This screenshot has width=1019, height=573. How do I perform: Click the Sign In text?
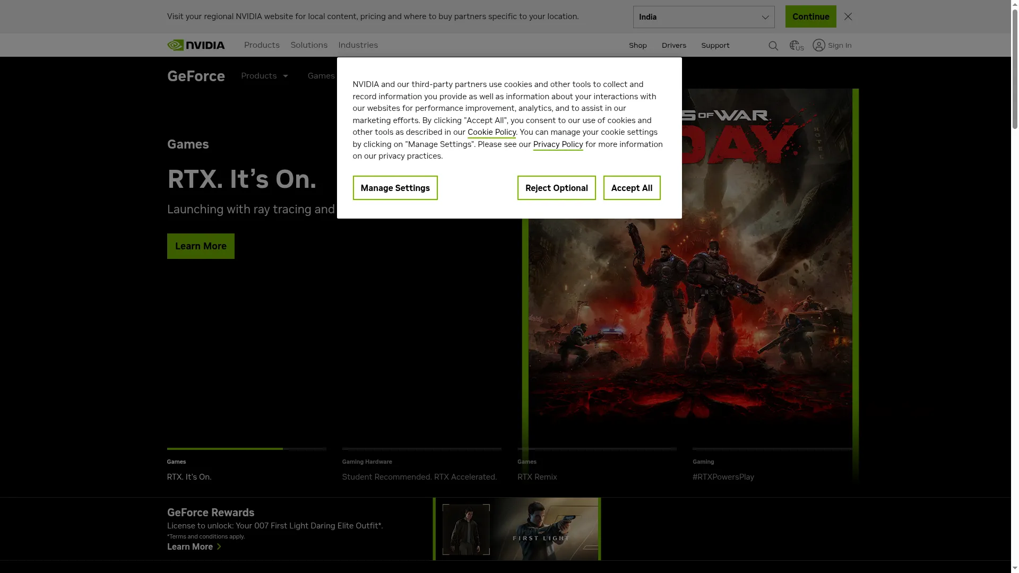click(x=840, y=46)
